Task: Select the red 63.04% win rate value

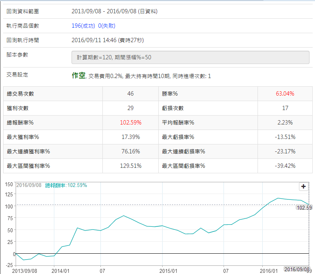Action: (285, 94)
